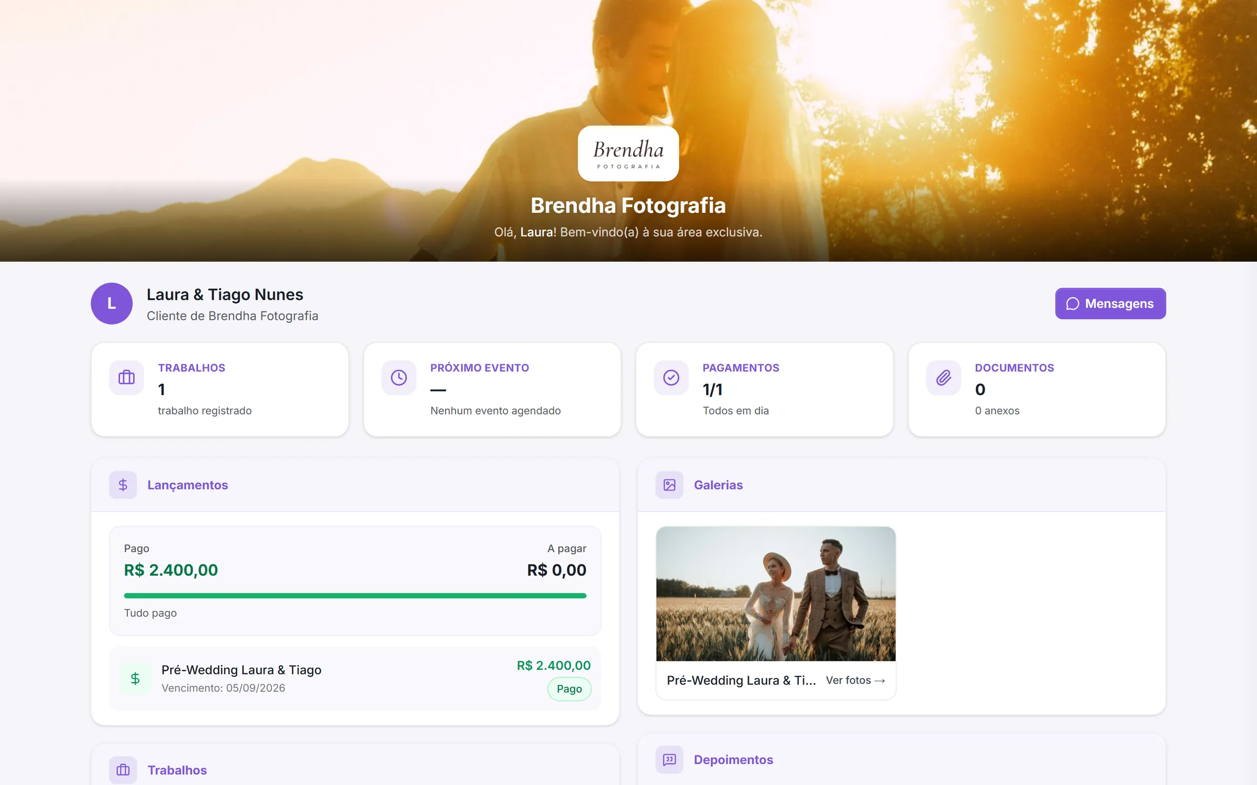Click the Depoimentos section title
The height and width of the screenshot is (785, 1257).
pyautogui.click(x=733, y=759)
